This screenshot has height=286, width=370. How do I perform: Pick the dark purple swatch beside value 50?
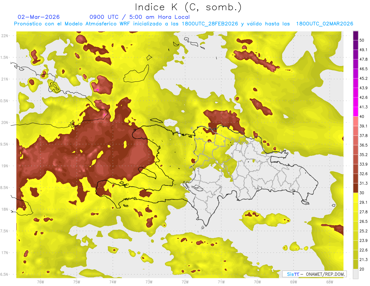point(356,35)
